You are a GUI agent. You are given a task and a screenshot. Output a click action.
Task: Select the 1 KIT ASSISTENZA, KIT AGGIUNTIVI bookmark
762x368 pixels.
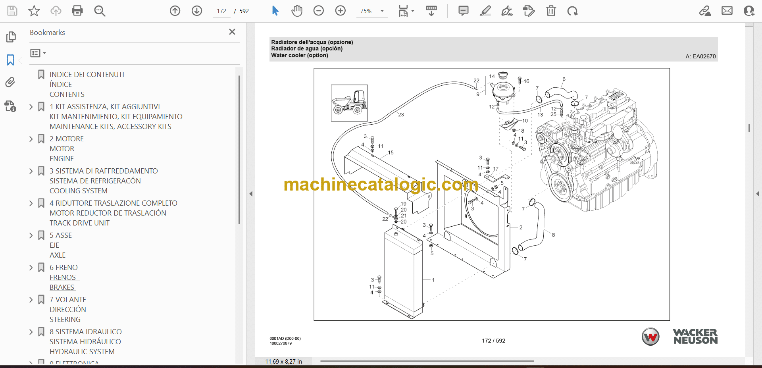[116, 116]
